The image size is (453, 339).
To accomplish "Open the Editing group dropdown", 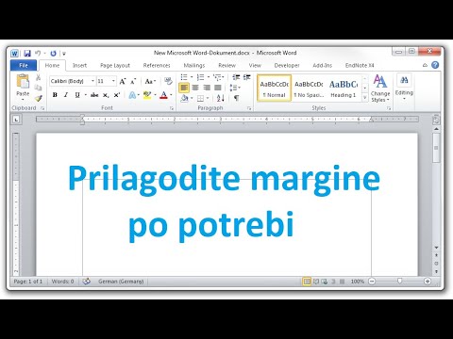I will (404, 89).
